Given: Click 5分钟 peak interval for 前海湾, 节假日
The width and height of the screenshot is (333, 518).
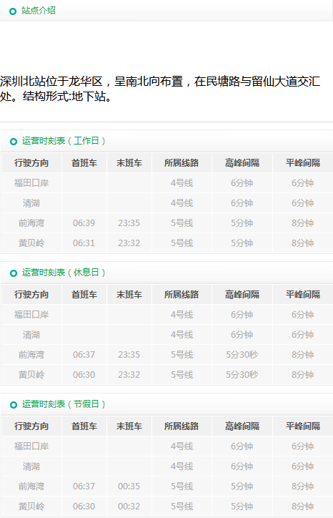Looking at the screenshot, I should [242, 487].
